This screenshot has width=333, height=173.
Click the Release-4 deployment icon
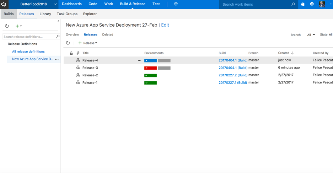click(x=78, y=60)
